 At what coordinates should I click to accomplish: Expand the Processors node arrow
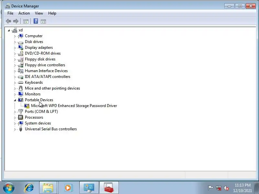[15, 118]
